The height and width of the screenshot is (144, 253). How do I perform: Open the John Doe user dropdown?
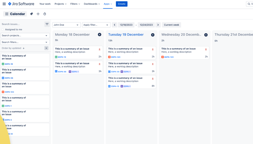pyautogui.click(x=67, y=25)
